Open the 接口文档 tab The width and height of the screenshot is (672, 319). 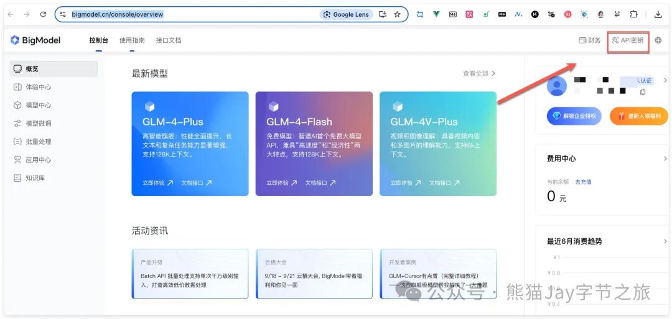[x=169, y=40]
